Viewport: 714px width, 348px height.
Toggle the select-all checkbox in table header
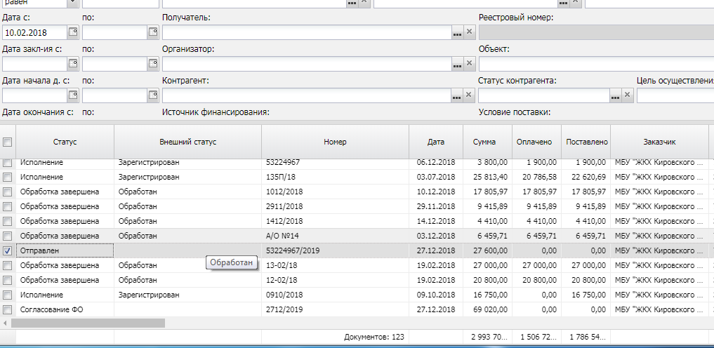8,142
